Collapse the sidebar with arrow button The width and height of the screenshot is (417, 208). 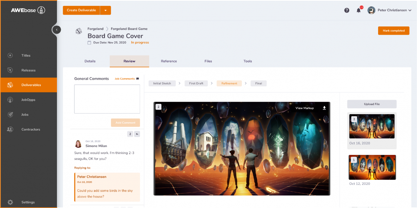[x=57, y=30]
